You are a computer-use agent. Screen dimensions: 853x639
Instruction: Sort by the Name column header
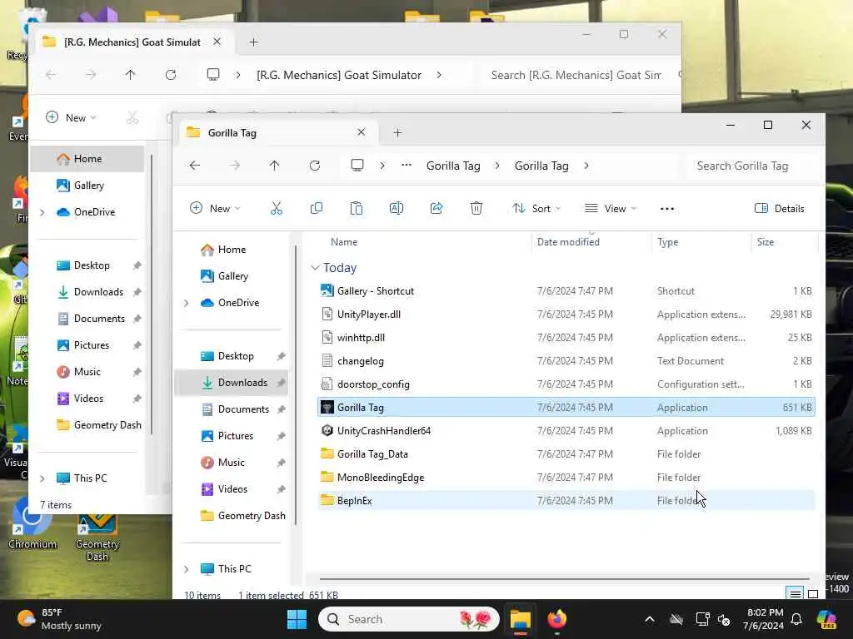point(344,242)
